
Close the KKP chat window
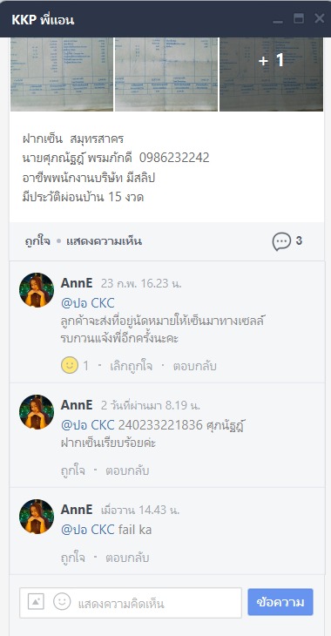tap(319, 18)
